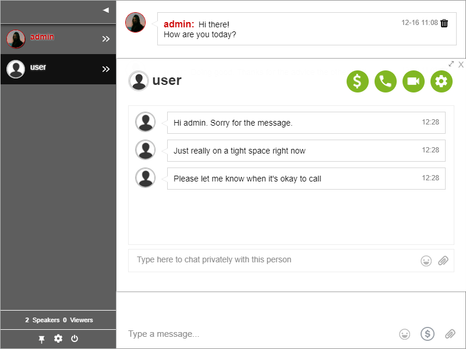Close the private chat with the X
Screen dimensions: 466x349
[x=461, y=65]
